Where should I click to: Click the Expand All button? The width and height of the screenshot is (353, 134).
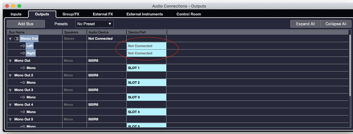[x=305, y=24]
